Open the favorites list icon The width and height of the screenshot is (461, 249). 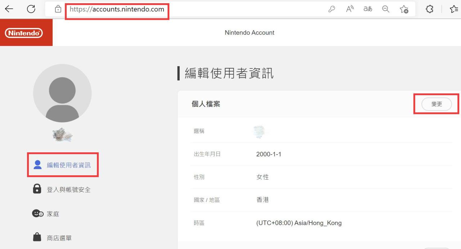click(x=455, y=10)
